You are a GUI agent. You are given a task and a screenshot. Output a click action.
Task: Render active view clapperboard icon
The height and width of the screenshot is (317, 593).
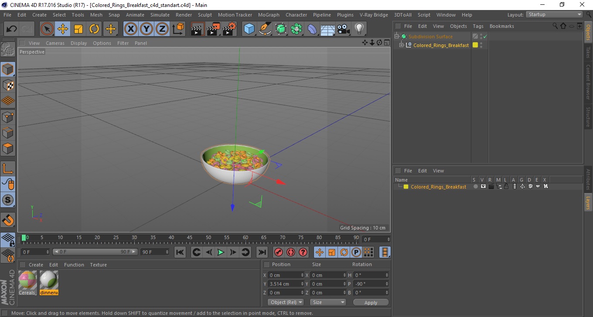198,29
